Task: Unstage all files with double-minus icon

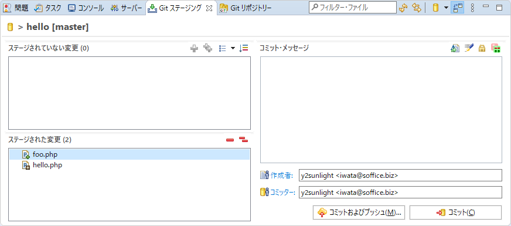Action: tap(243, 140)
